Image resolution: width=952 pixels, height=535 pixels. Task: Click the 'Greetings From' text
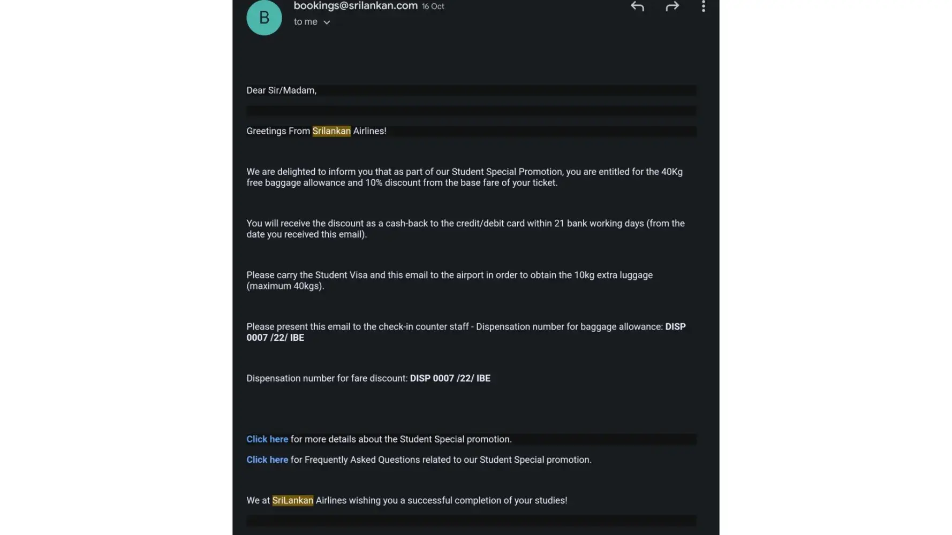click(278, 131)
